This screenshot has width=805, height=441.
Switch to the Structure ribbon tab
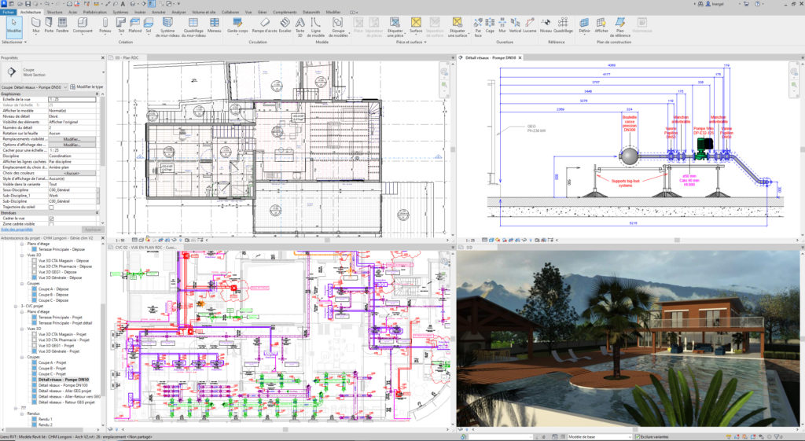tap(54, 12)
